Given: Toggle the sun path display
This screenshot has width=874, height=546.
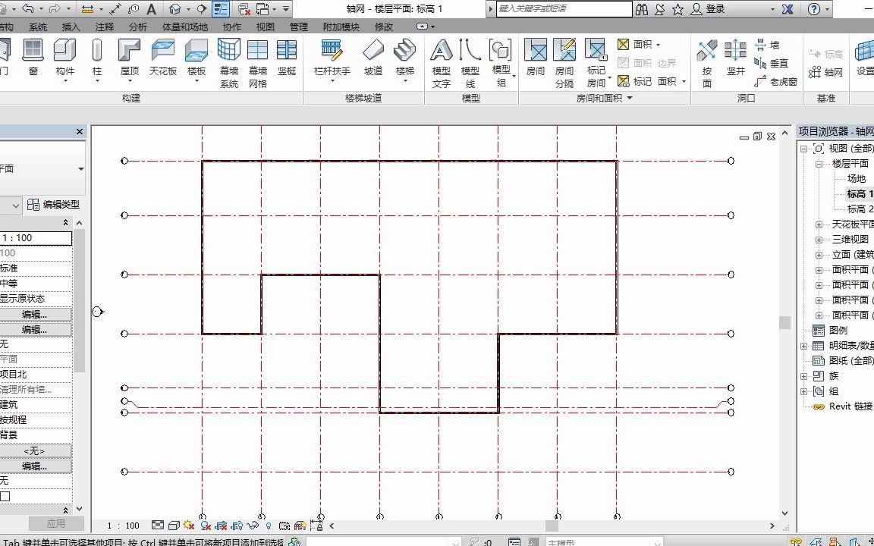Looking at the screenshot, I should (x=187, y=525).
